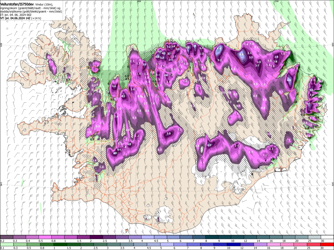Pick the pale green swatch between 0.1 and 0.3, lower row
This screenshot has width=334, height=250.
click(x=7, y=244)
